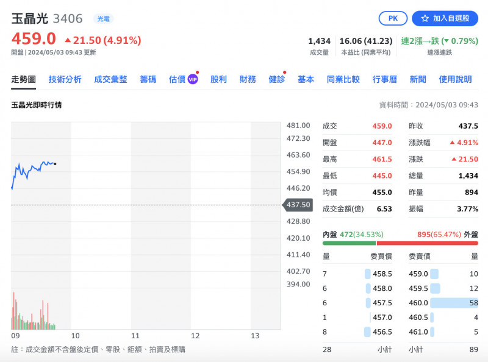Click the PK compare button
Screen dimensions: 488x362
[393, 18]
